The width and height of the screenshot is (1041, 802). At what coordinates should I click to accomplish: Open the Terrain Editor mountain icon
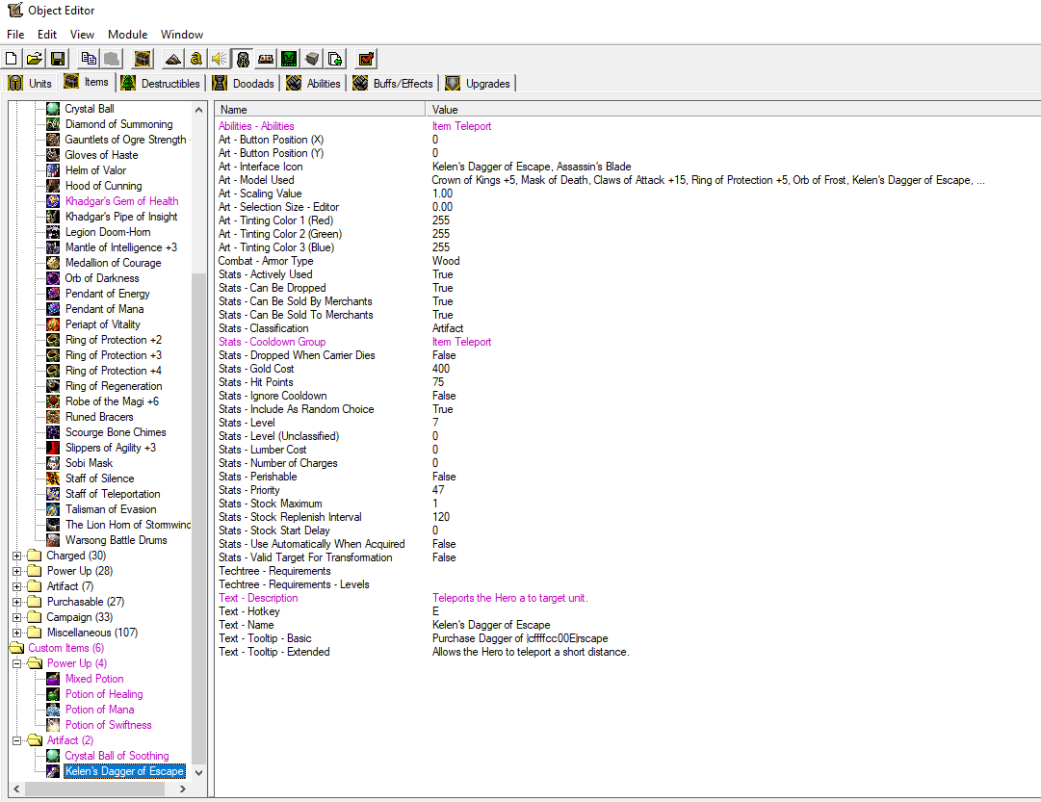pyautogui.click(x=173, y=59)
